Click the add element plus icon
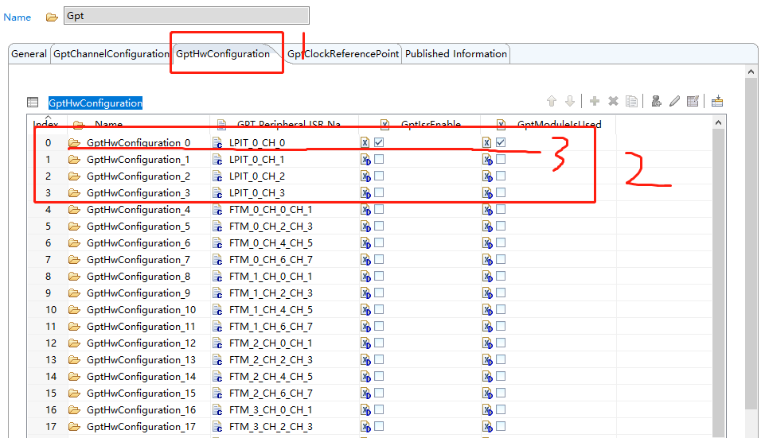This screenshot has width=765, height=438. click(x=594, y=101)
